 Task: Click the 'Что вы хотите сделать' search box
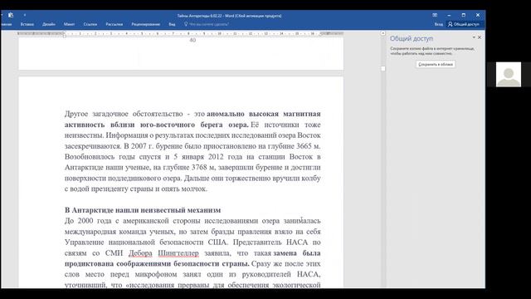207,24
